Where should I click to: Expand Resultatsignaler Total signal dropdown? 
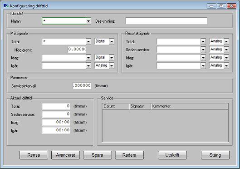pos(203,41)
